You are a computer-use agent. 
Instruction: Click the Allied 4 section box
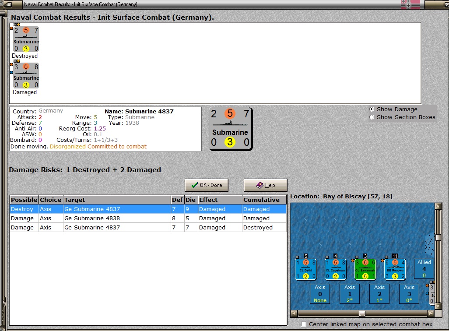click(x=424, y=269)
